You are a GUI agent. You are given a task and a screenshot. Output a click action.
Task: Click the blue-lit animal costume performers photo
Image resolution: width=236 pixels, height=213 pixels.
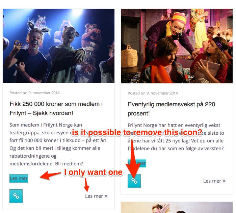[58, 46]
